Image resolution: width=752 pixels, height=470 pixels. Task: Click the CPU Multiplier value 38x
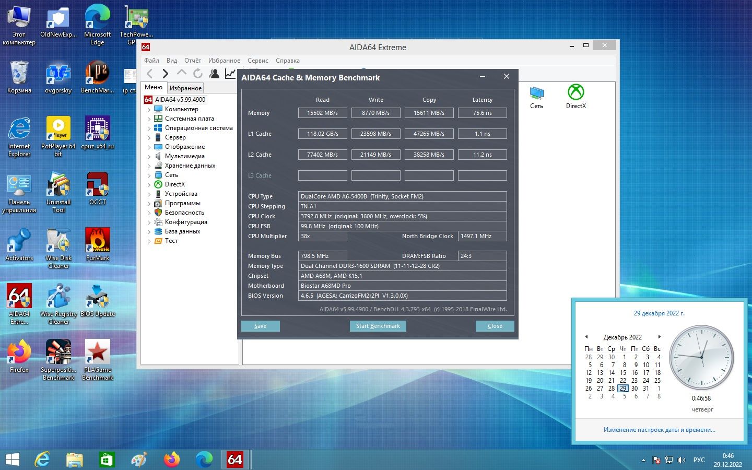coord(323,236)
